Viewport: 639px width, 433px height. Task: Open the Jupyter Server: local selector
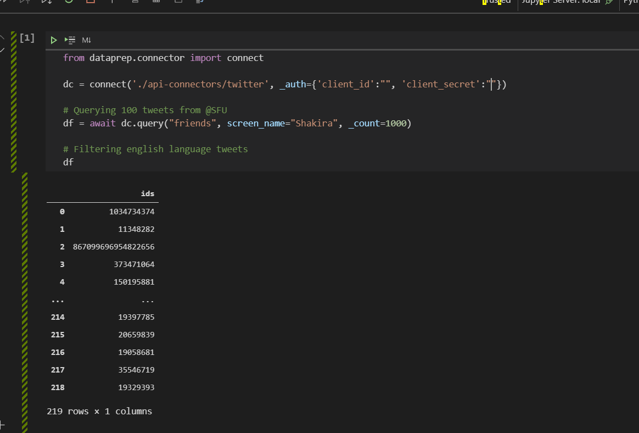coord(567,2)
